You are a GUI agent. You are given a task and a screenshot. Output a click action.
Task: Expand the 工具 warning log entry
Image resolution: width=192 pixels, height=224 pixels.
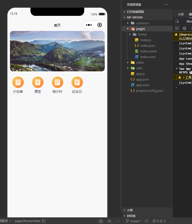tap(184, 77)
